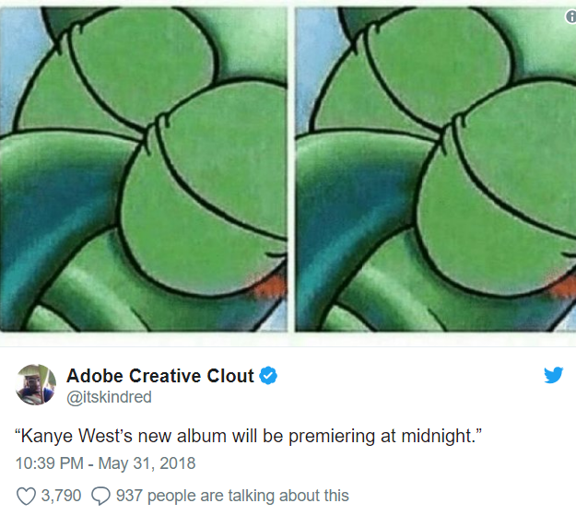This screenshot has width=576, height=515.
Task: Click the reply speech bubble icon
Action: [x=100, y=496]
